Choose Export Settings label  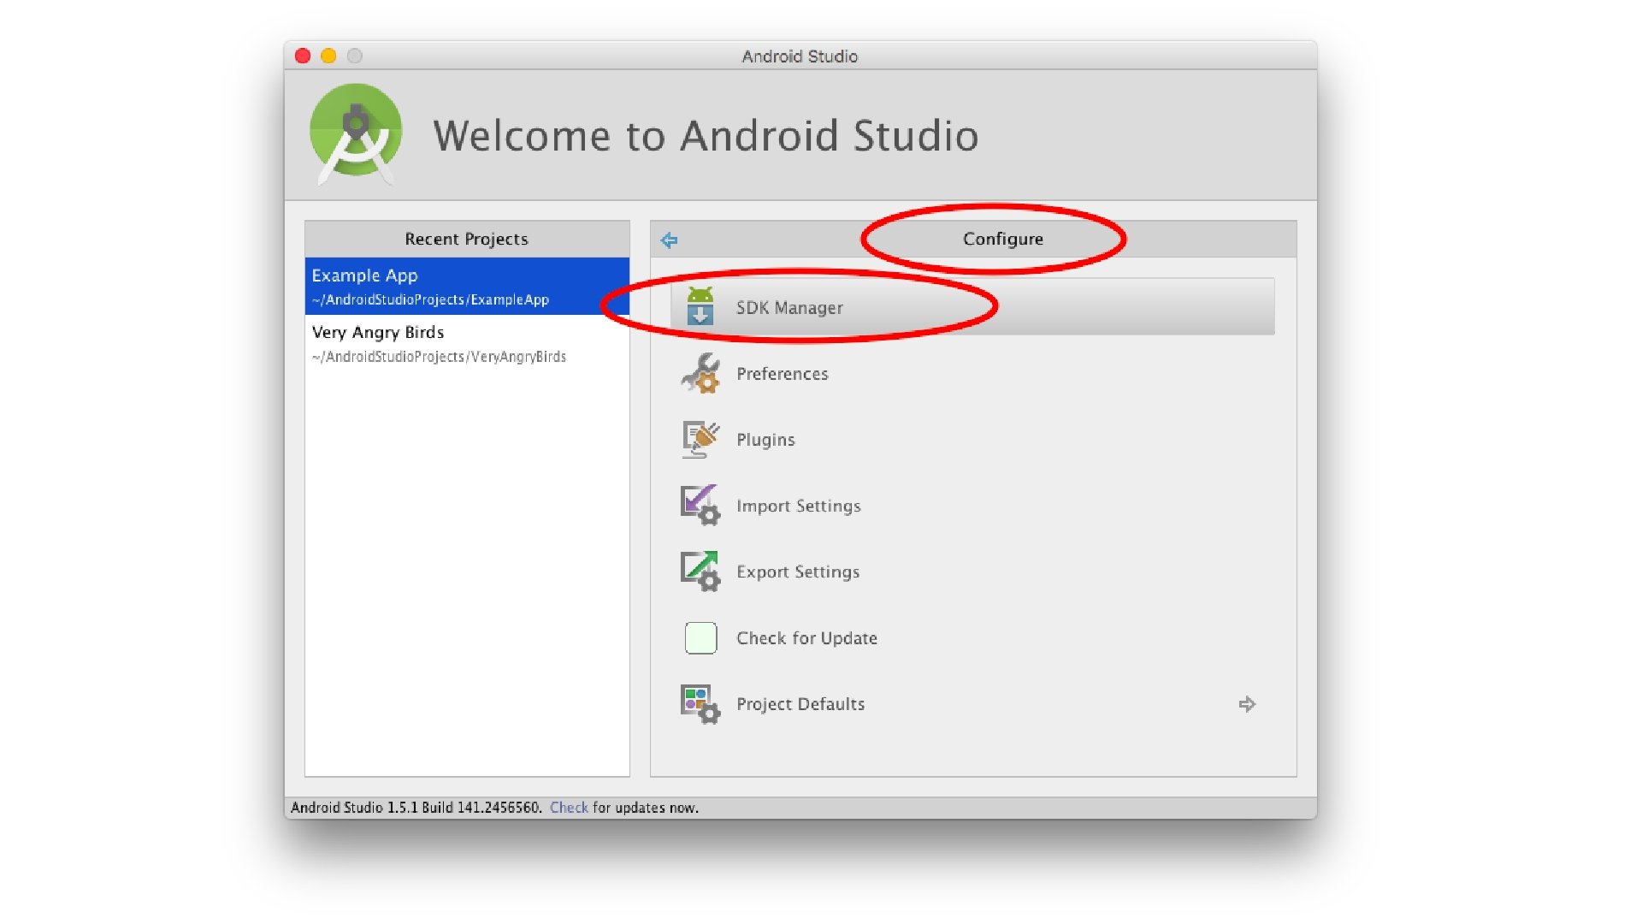(797, 572)
